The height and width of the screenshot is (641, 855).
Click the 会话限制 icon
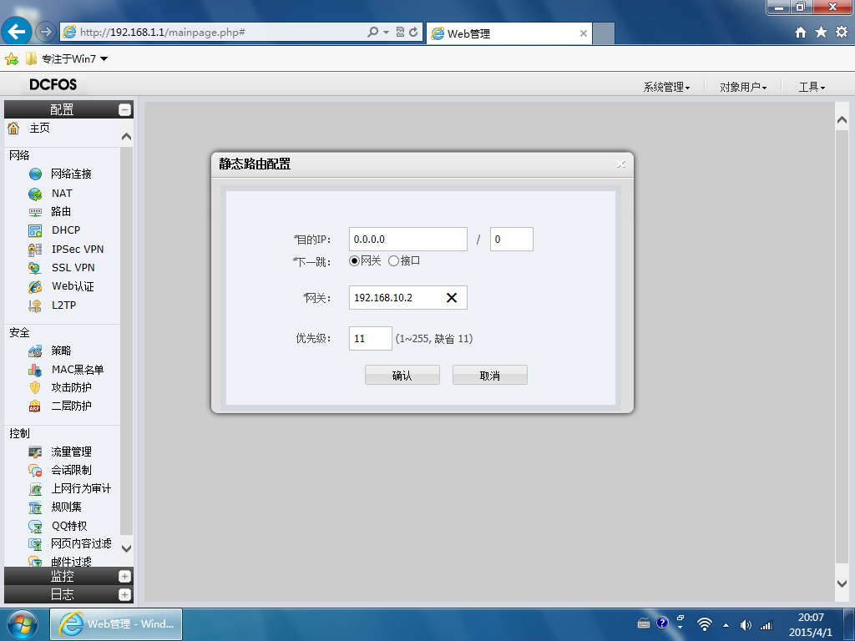click(x=35, y=471)
